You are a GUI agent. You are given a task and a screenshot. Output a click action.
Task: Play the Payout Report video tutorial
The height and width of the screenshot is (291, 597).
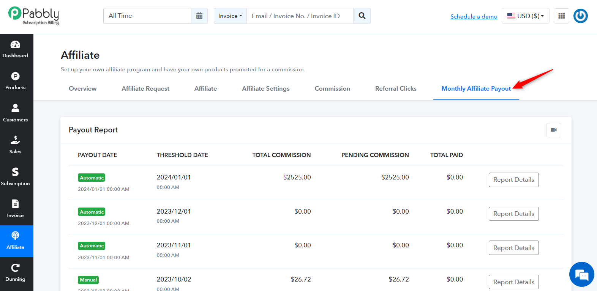coord(554,130)
